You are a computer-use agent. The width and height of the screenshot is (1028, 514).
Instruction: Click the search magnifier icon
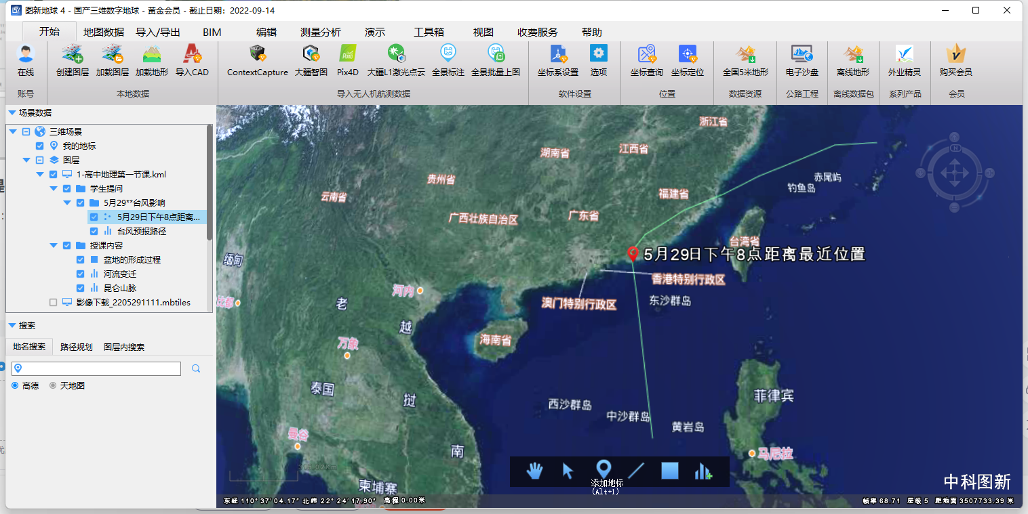coord(196,368)
